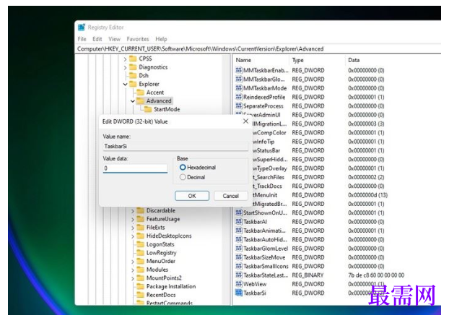The width and height of the screenshot is (449, 318).
Task: Click the DWORD icon beside TaskbarAnimati...
Action: coord(238,231)
